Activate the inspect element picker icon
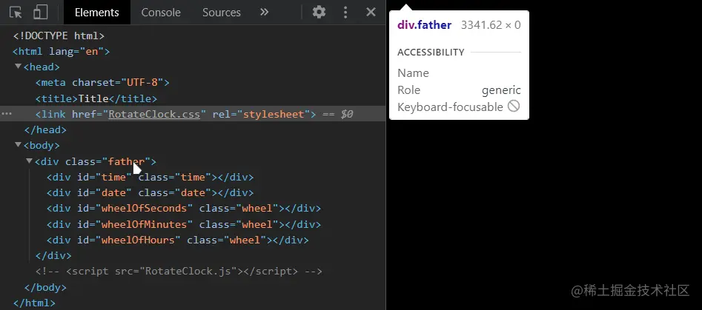The image size is (702, 310). [16, 12]
